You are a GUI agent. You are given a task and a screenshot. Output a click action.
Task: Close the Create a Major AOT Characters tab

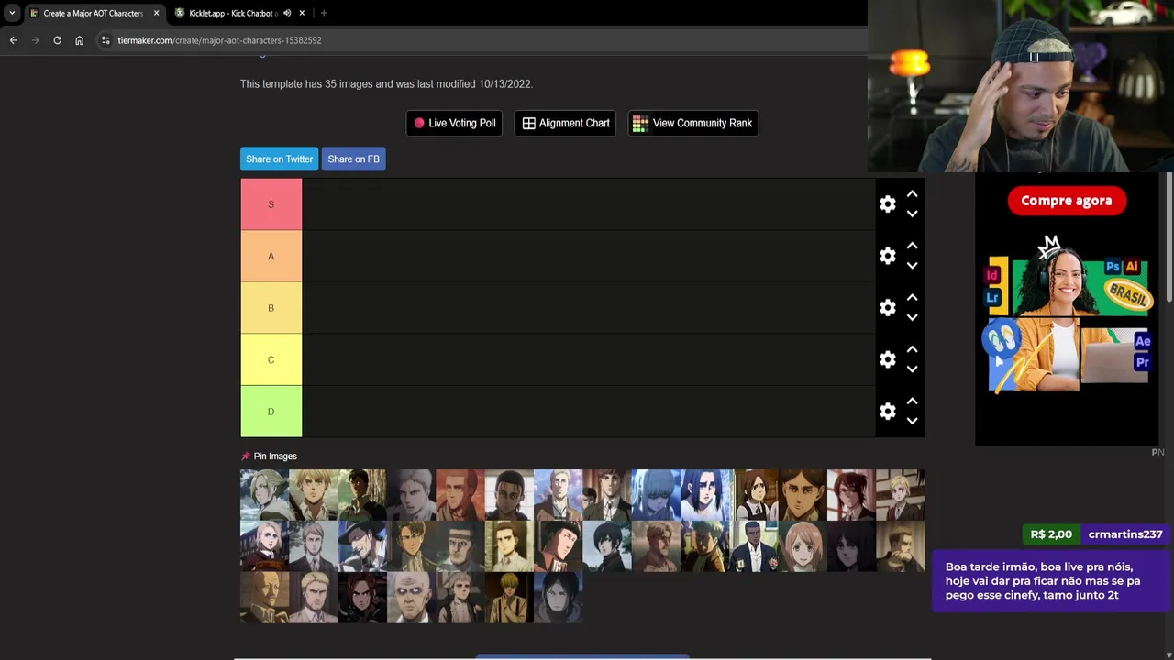156,13
